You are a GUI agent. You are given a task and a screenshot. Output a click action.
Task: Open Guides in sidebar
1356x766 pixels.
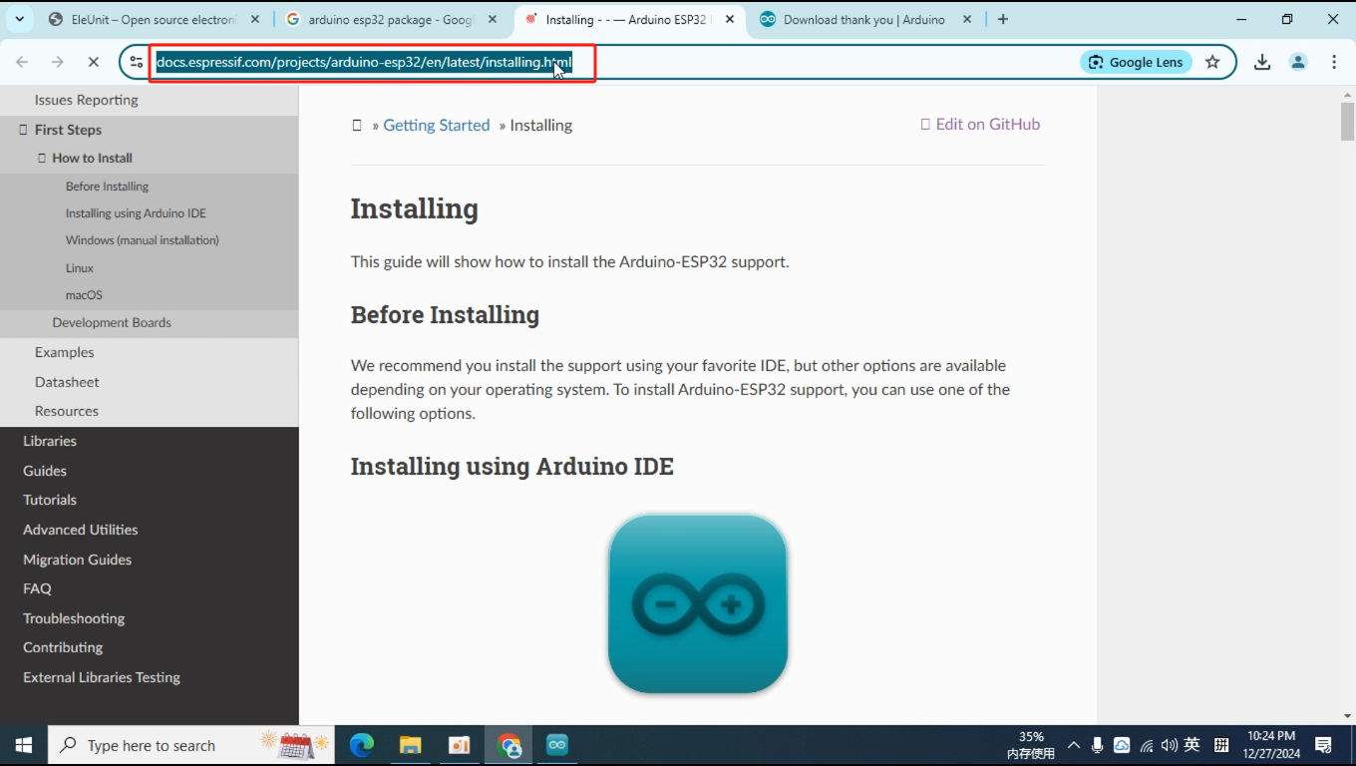click(x=45, y=471)
